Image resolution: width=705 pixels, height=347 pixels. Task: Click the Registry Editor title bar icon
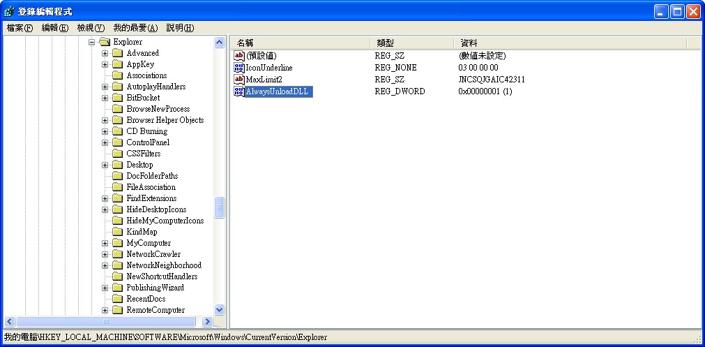click(x=9, y=11)
